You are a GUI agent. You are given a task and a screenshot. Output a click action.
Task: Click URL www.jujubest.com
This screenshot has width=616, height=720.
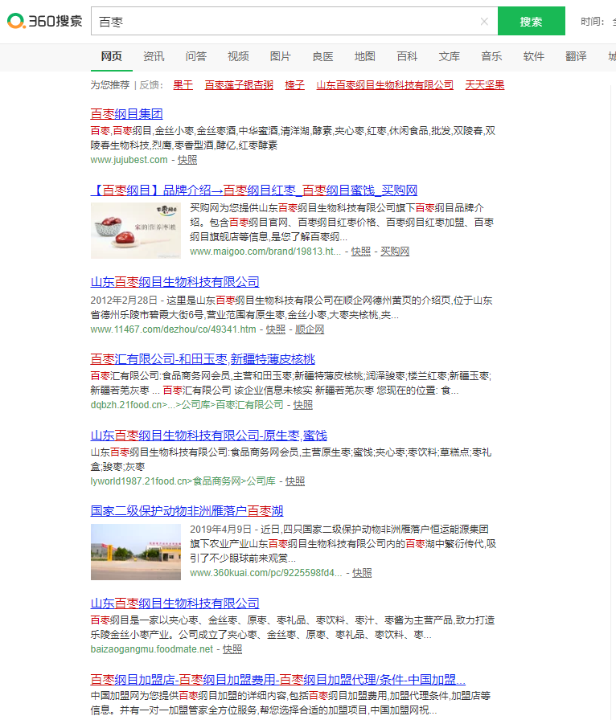click(x=129, y=160)
